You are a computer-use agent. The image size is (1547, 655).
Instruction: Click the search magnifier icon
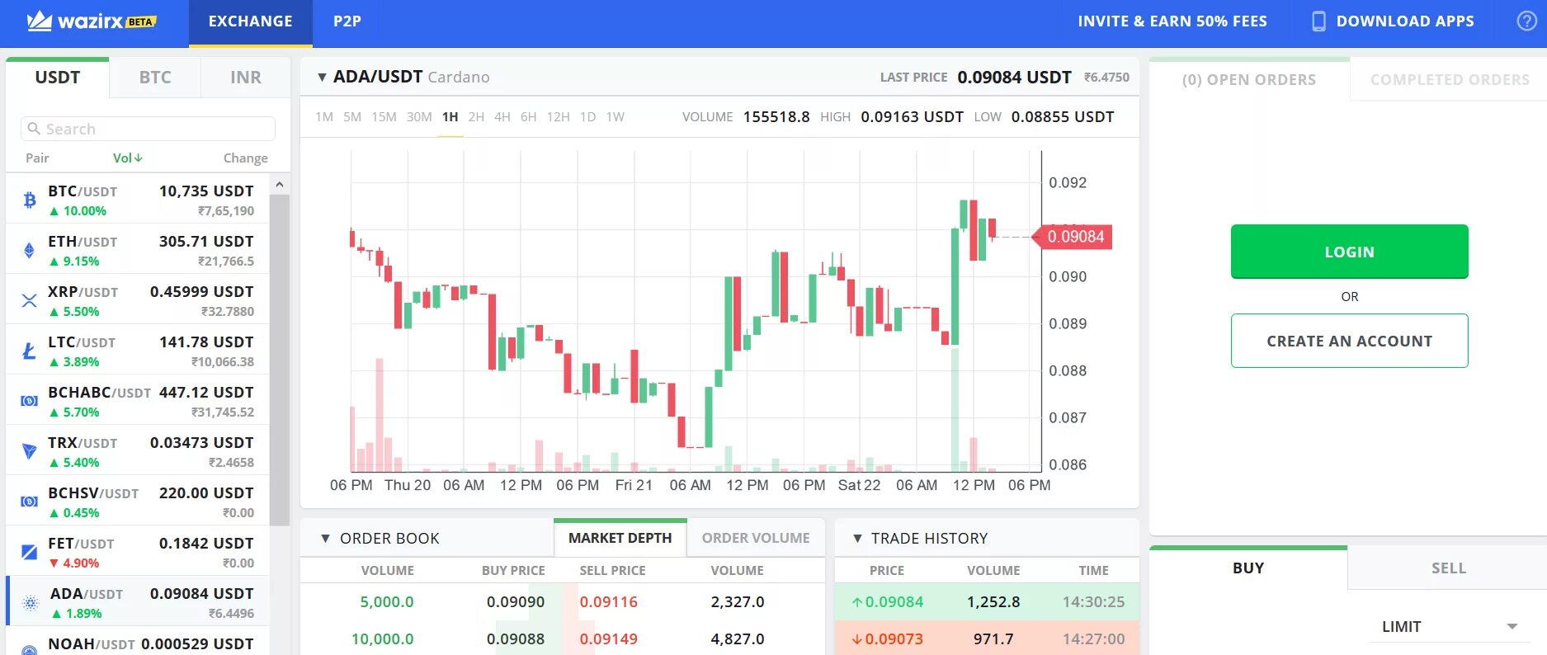coord(34,129)
